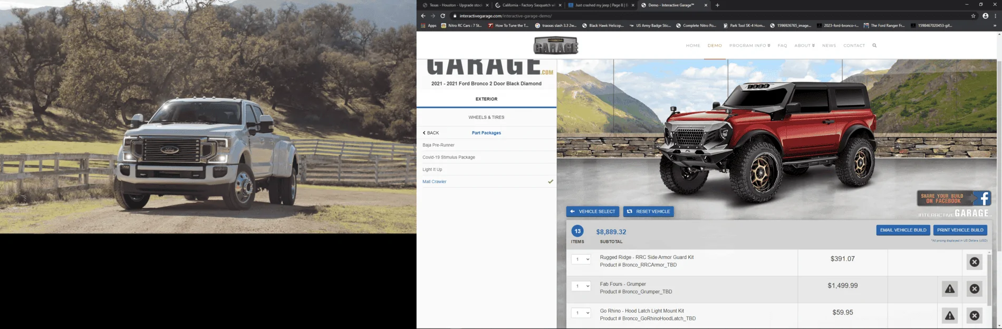
Task: Open the Chrome profile avatar icon
Action: [x=985, y=16]
